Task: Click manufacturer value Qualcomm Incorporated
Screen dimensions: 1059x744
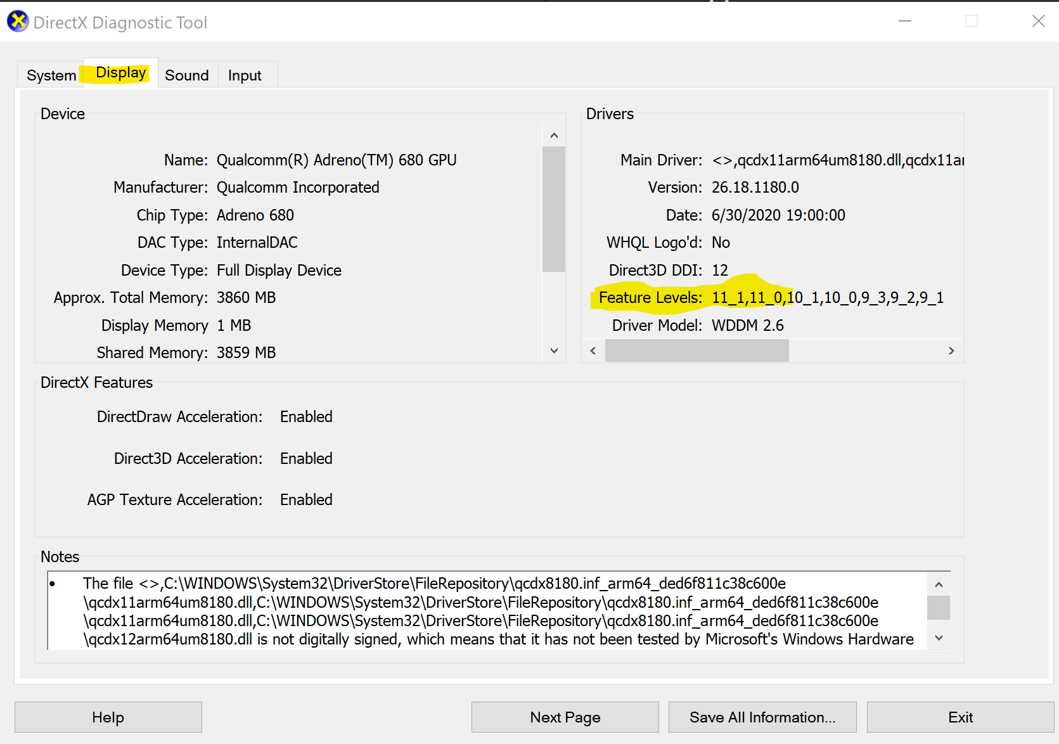Action: click(298, 188)
